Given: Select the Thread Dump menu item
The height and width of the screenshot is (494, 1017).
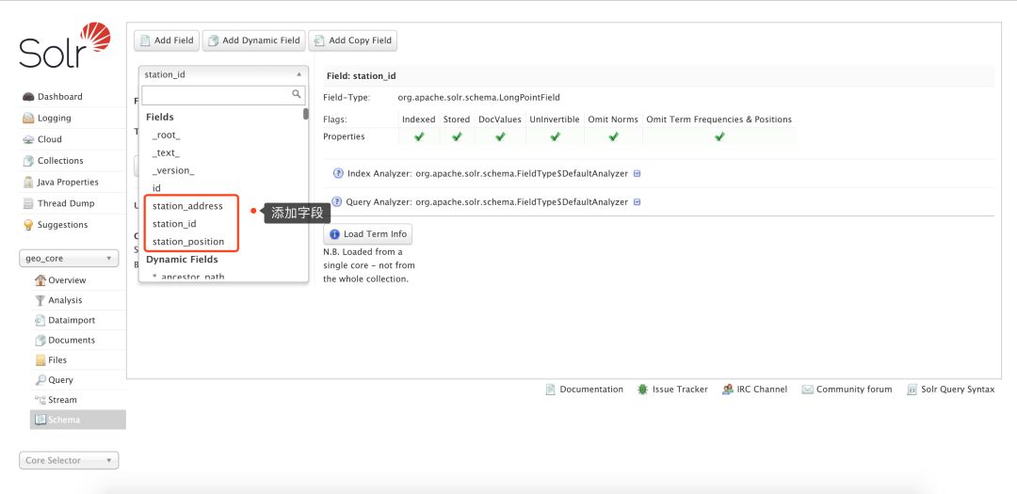Looking at the screenshot, I should 66,203.
